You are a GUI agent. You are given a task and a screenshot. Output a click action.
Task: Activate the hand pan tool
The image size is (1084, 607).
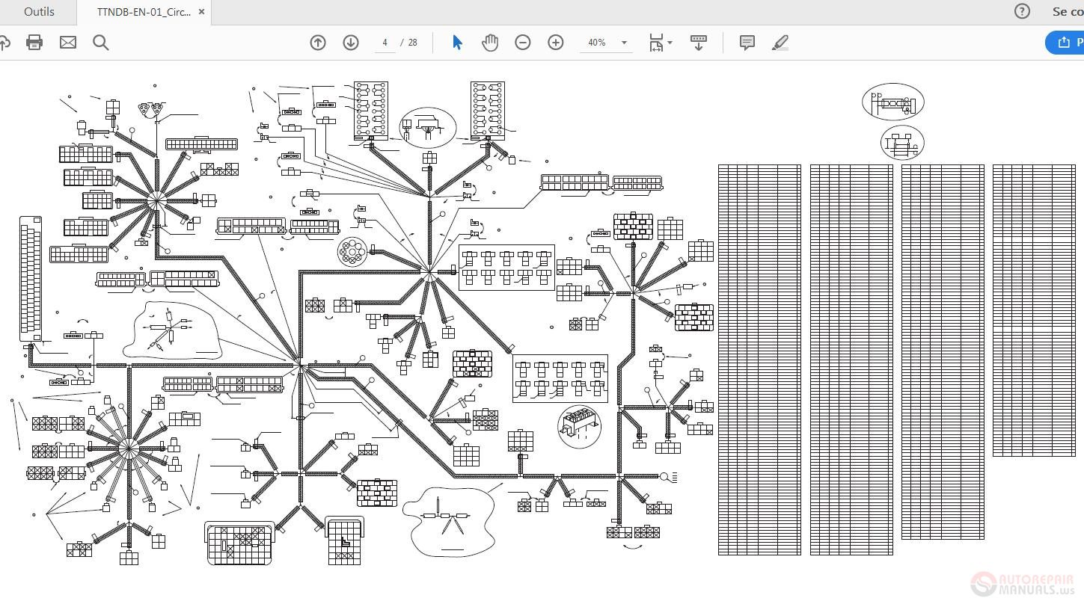[x=490, y=43]
